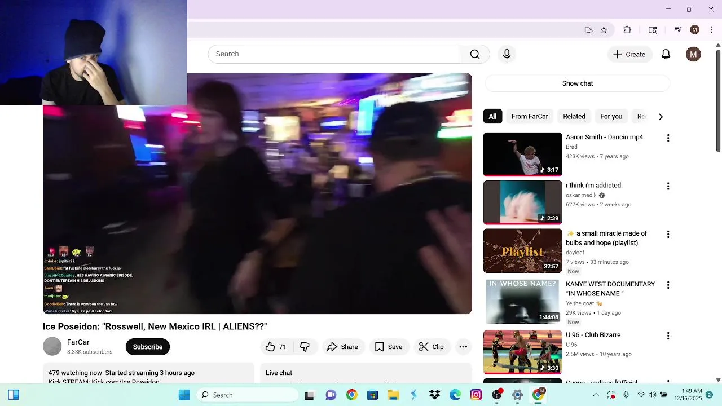Focus the YouTube search field
Image resolution: width=722 pixels, height=406 pixels.
334,54
